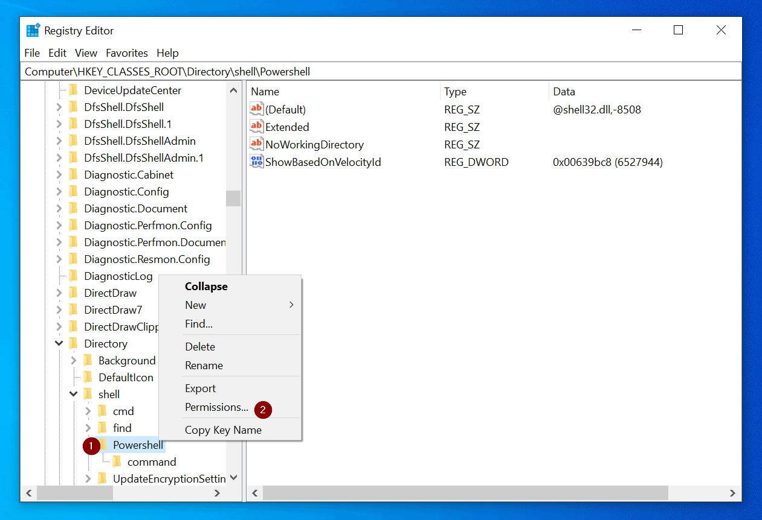Expand the Background key

[73, 360]
